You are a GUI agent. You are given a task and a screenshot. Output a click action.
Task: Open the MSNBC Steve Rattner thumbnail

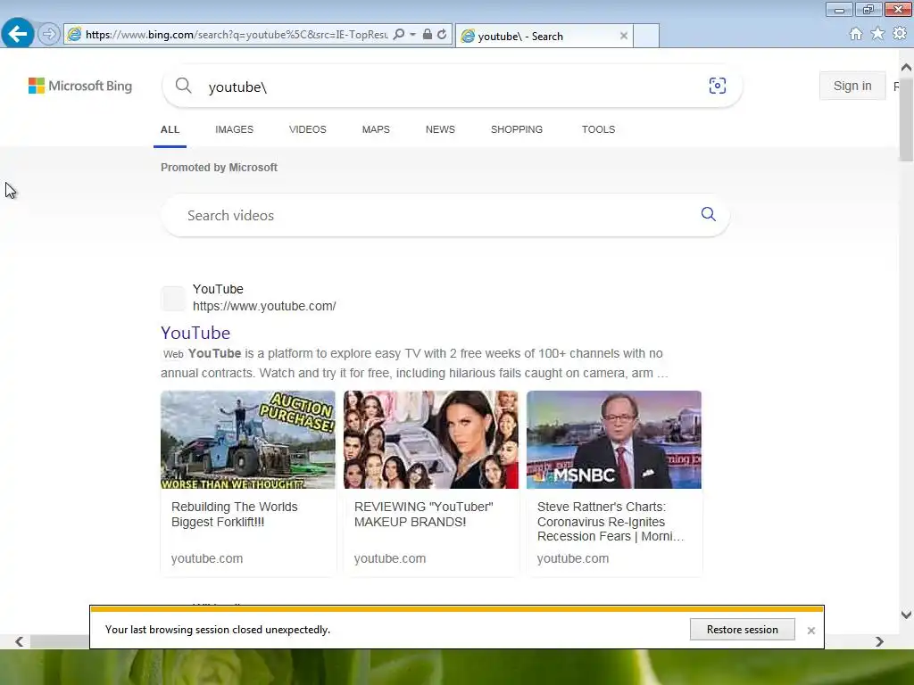614,440
